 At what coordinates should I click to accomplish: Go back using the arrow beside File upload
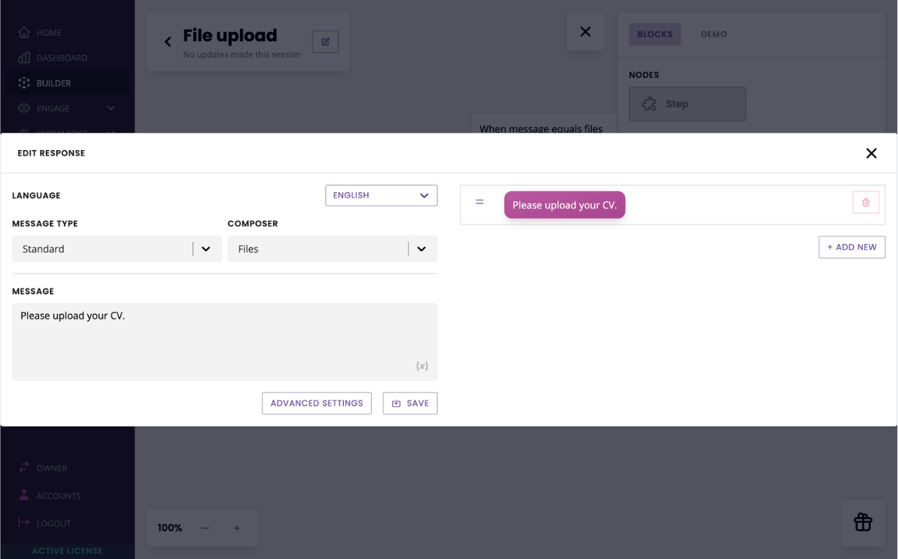point(168,42)
